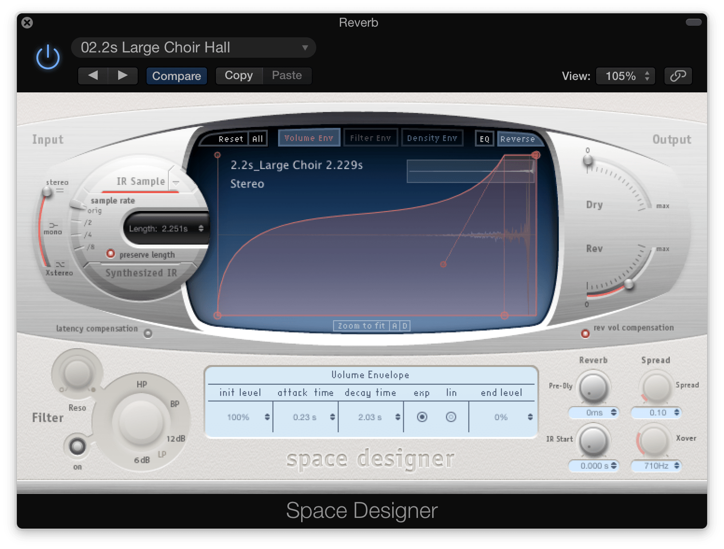Copy the current plugin settings
This screenshot has width=724, height=549.
click(x=239, y=76)
